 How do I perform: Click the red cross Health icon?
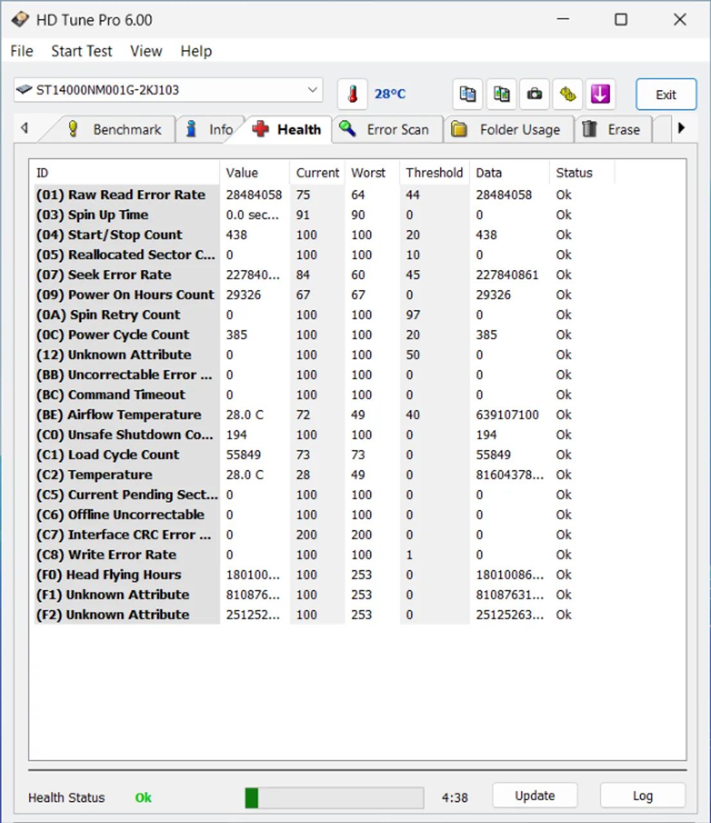tap(260, 129)
